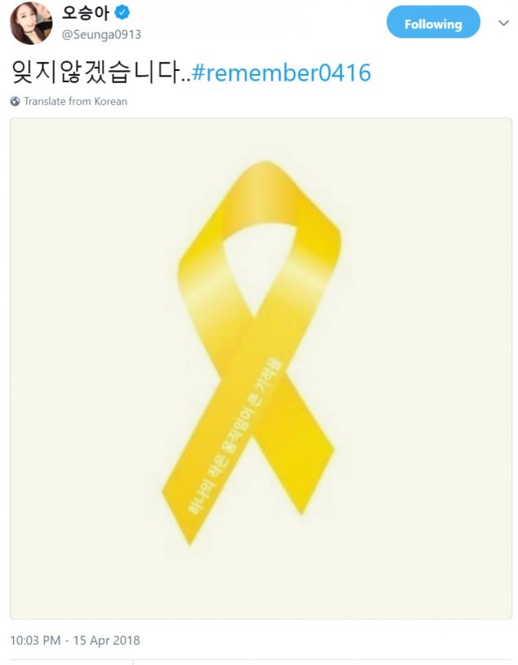The height and width of the screenshot is (665, 518).
Task: Visit the @Seunga0913 handle link
Action: 101,35
